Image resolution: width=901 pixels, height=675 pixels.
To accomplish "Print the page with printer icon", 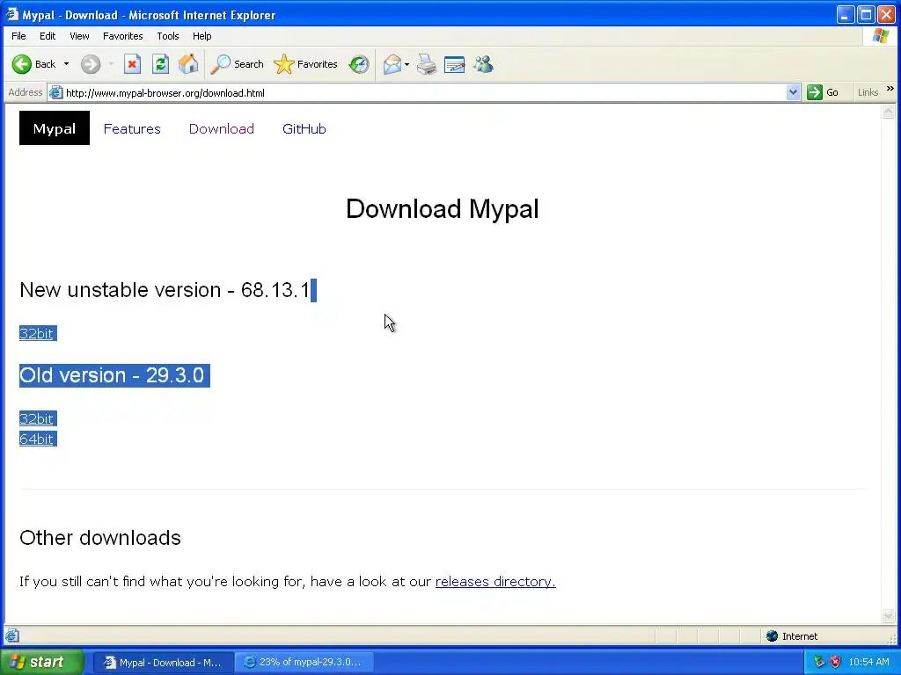I will click(x=427, y=64).
